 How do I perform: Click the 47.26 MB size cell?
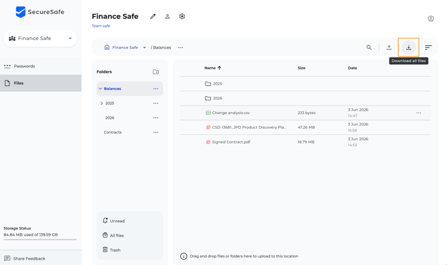(306, 127)
